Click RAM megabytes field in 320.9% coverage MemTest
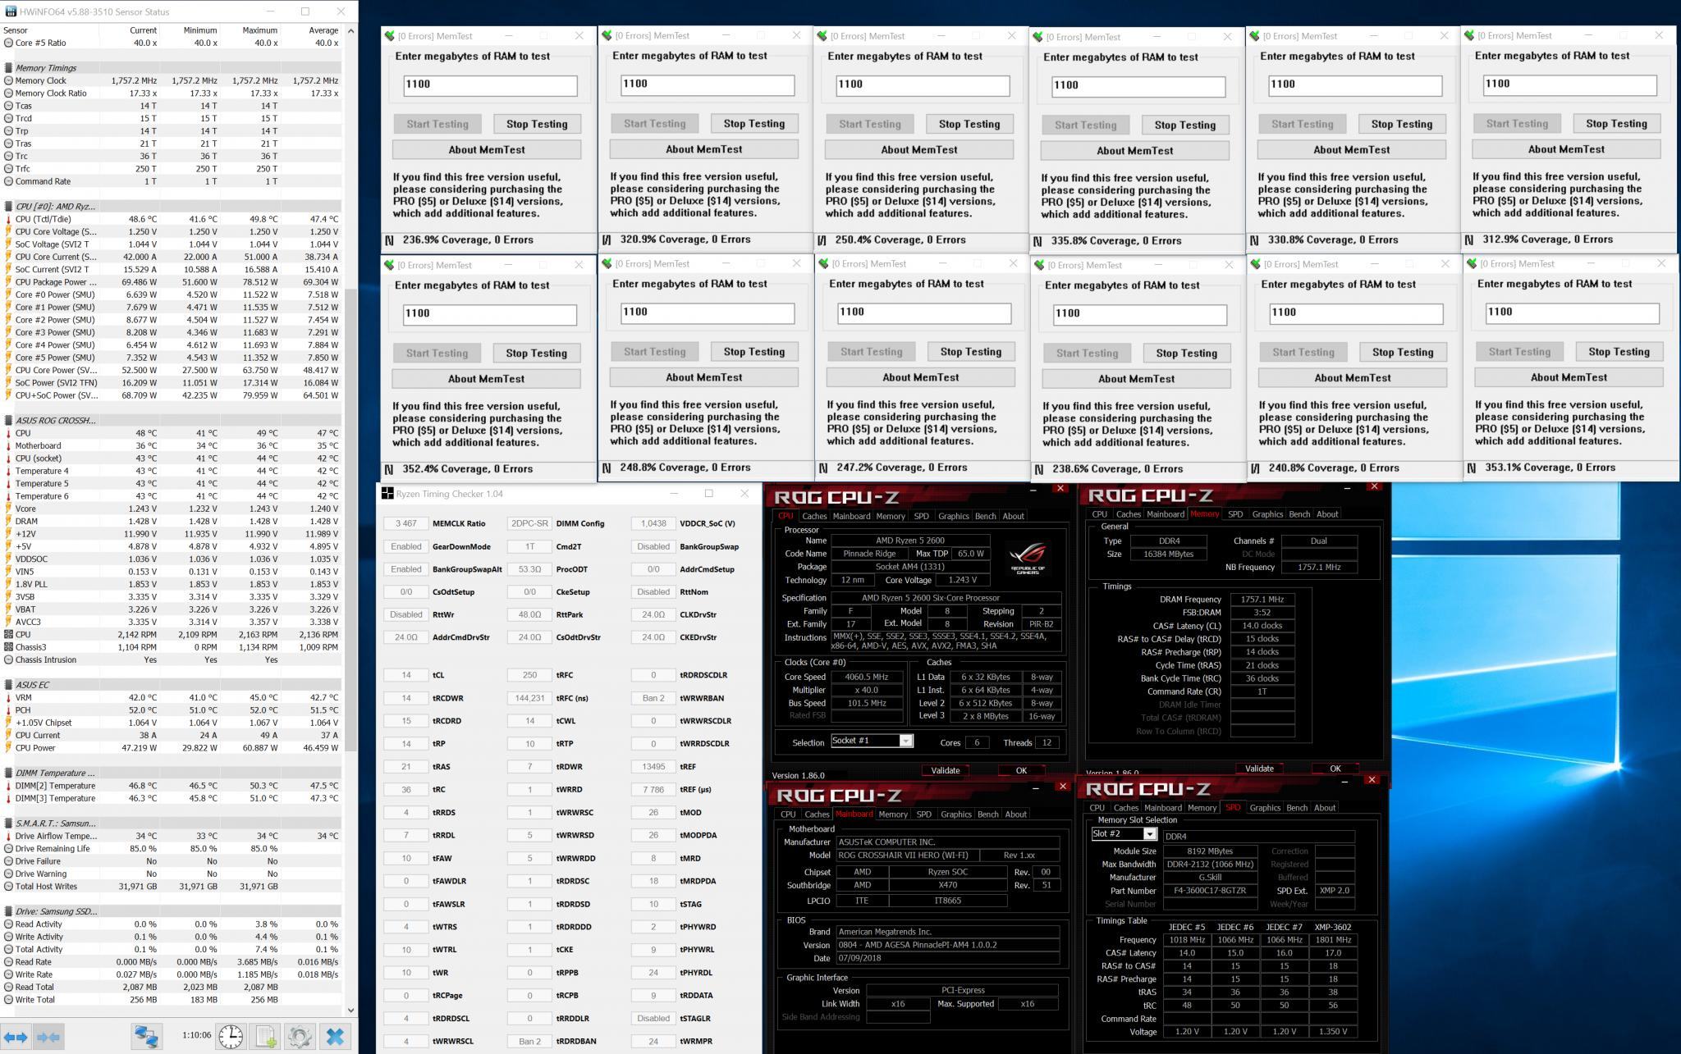Screen dimensions: 1681x1054 707,84
